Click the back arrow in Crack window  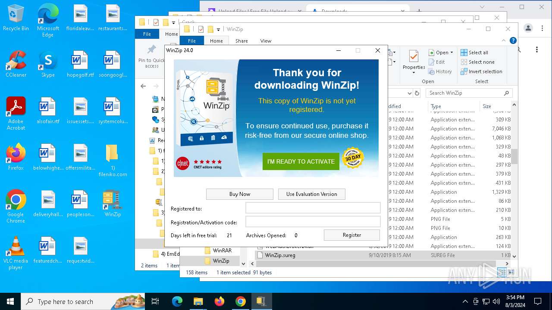tap(144, 86)
